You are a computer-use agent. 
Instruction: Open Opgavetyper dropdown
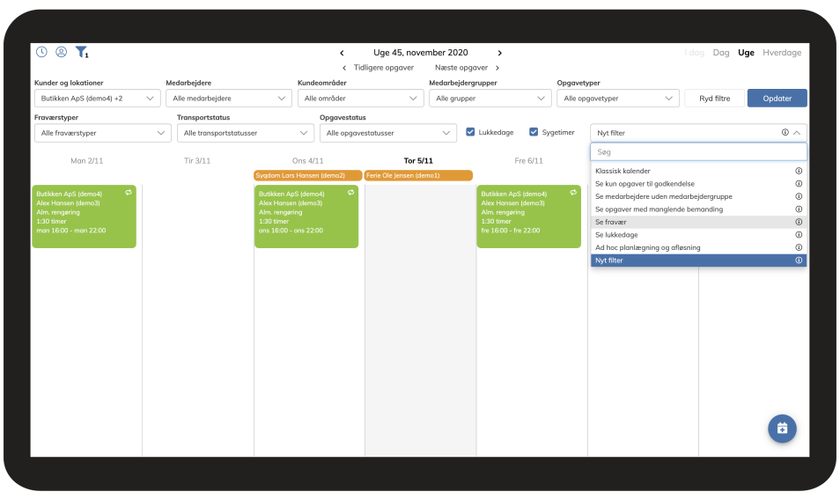618,99
